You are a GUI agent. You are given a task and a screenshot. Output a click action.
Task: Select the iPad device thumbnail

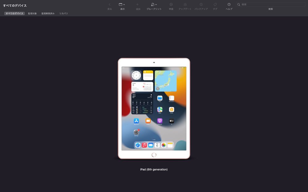tap(154, 108)
